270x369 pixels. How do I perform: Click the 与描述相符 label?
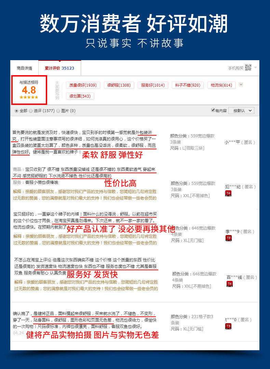pos(29,82)
